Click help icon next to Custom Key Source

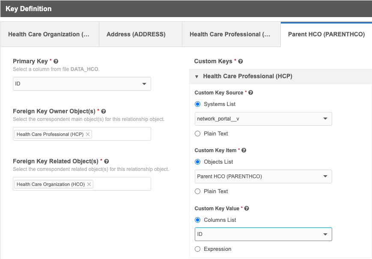(x=251, y=93)
